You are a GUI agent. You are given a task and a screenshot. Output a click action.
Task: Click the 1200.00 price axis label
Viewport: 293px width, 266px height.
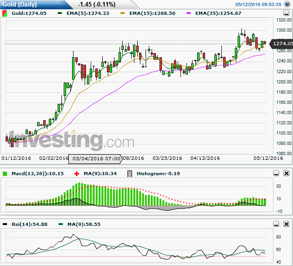pos(284,82)
